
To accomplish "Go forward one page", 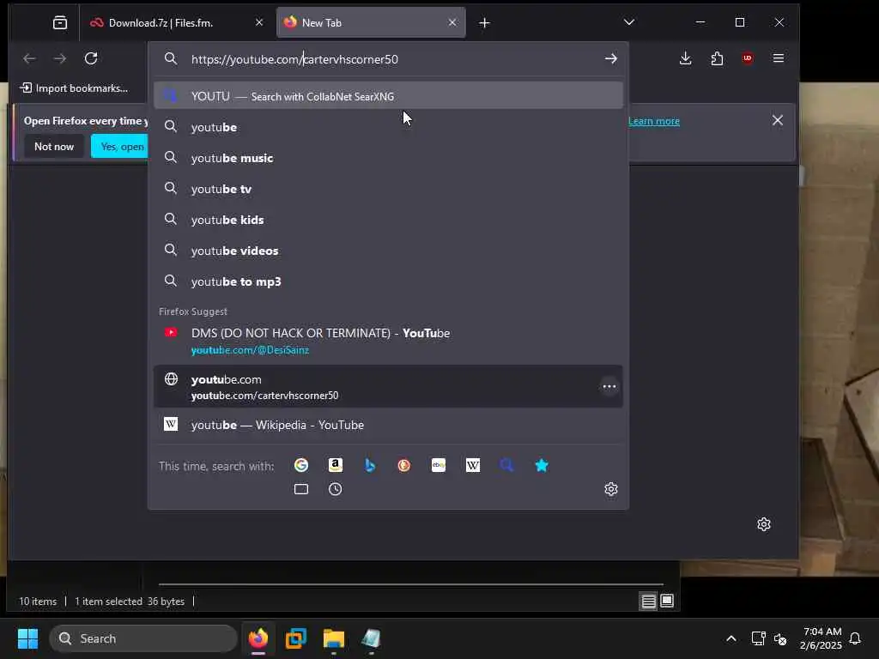I will tap(59, 58).
